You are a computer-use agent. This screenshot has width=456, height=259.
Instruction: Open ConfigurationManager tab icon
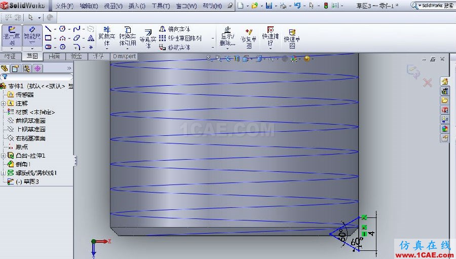tap(26, 68)
